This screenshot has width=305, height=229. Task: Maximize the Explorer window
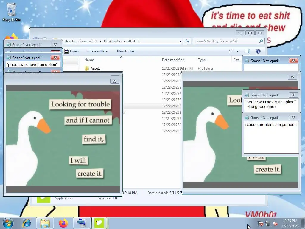coord(250,33)
